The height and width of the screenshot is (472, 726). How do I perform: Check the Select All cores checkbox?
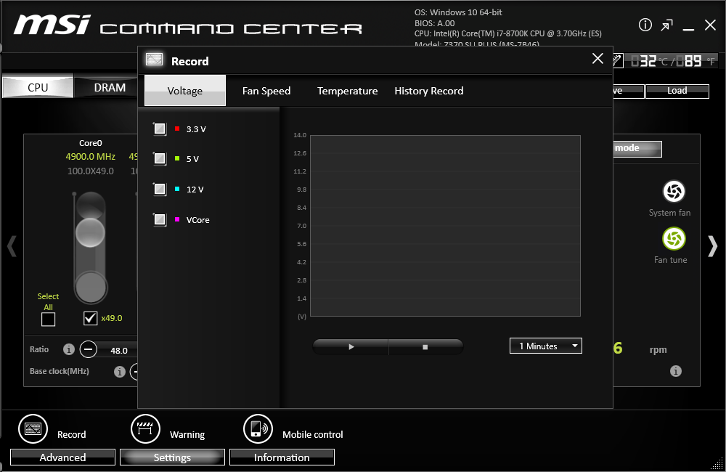[x=48, y=319]
